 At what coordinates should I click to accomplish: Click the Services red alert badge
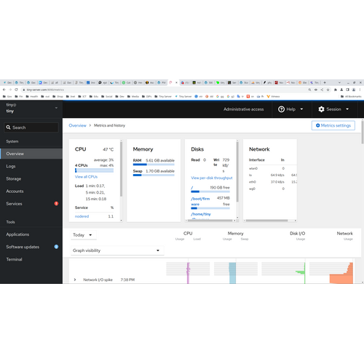click(x=56, y=204)
